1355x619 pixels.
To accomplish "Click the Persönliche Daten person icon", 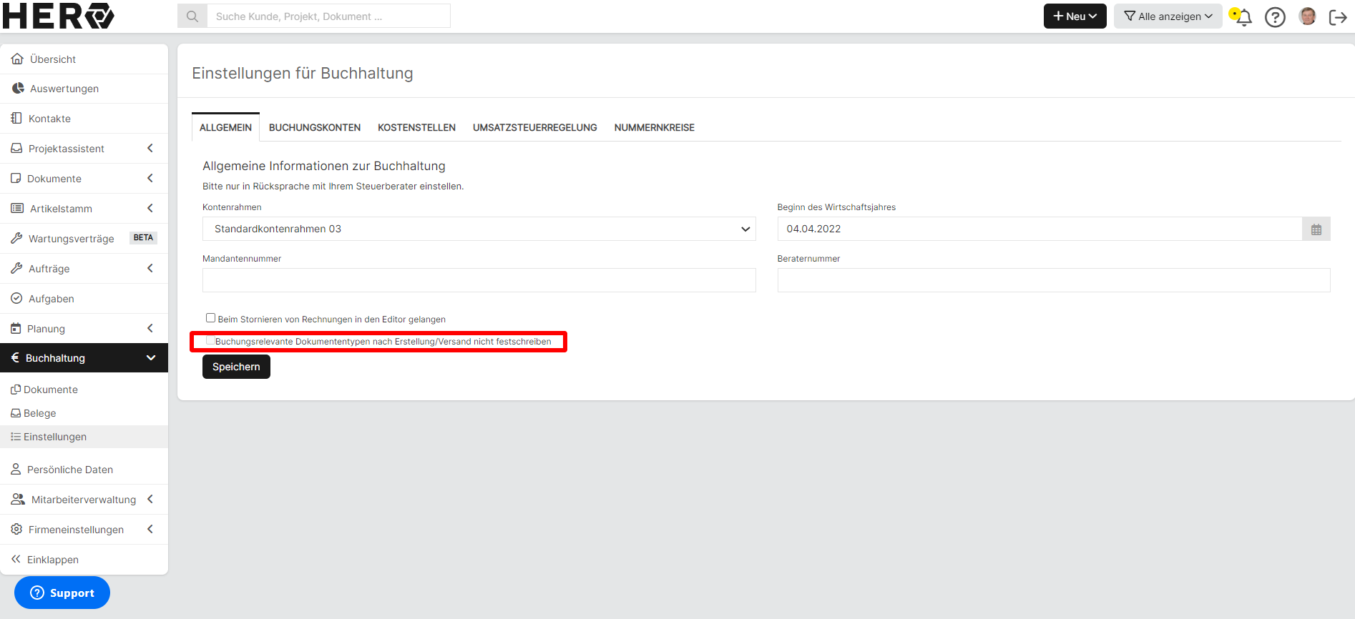I will (x=16, y=469).
